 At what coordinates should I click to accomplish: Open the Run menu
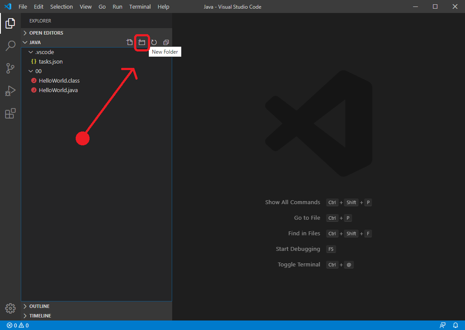point(117,6)
